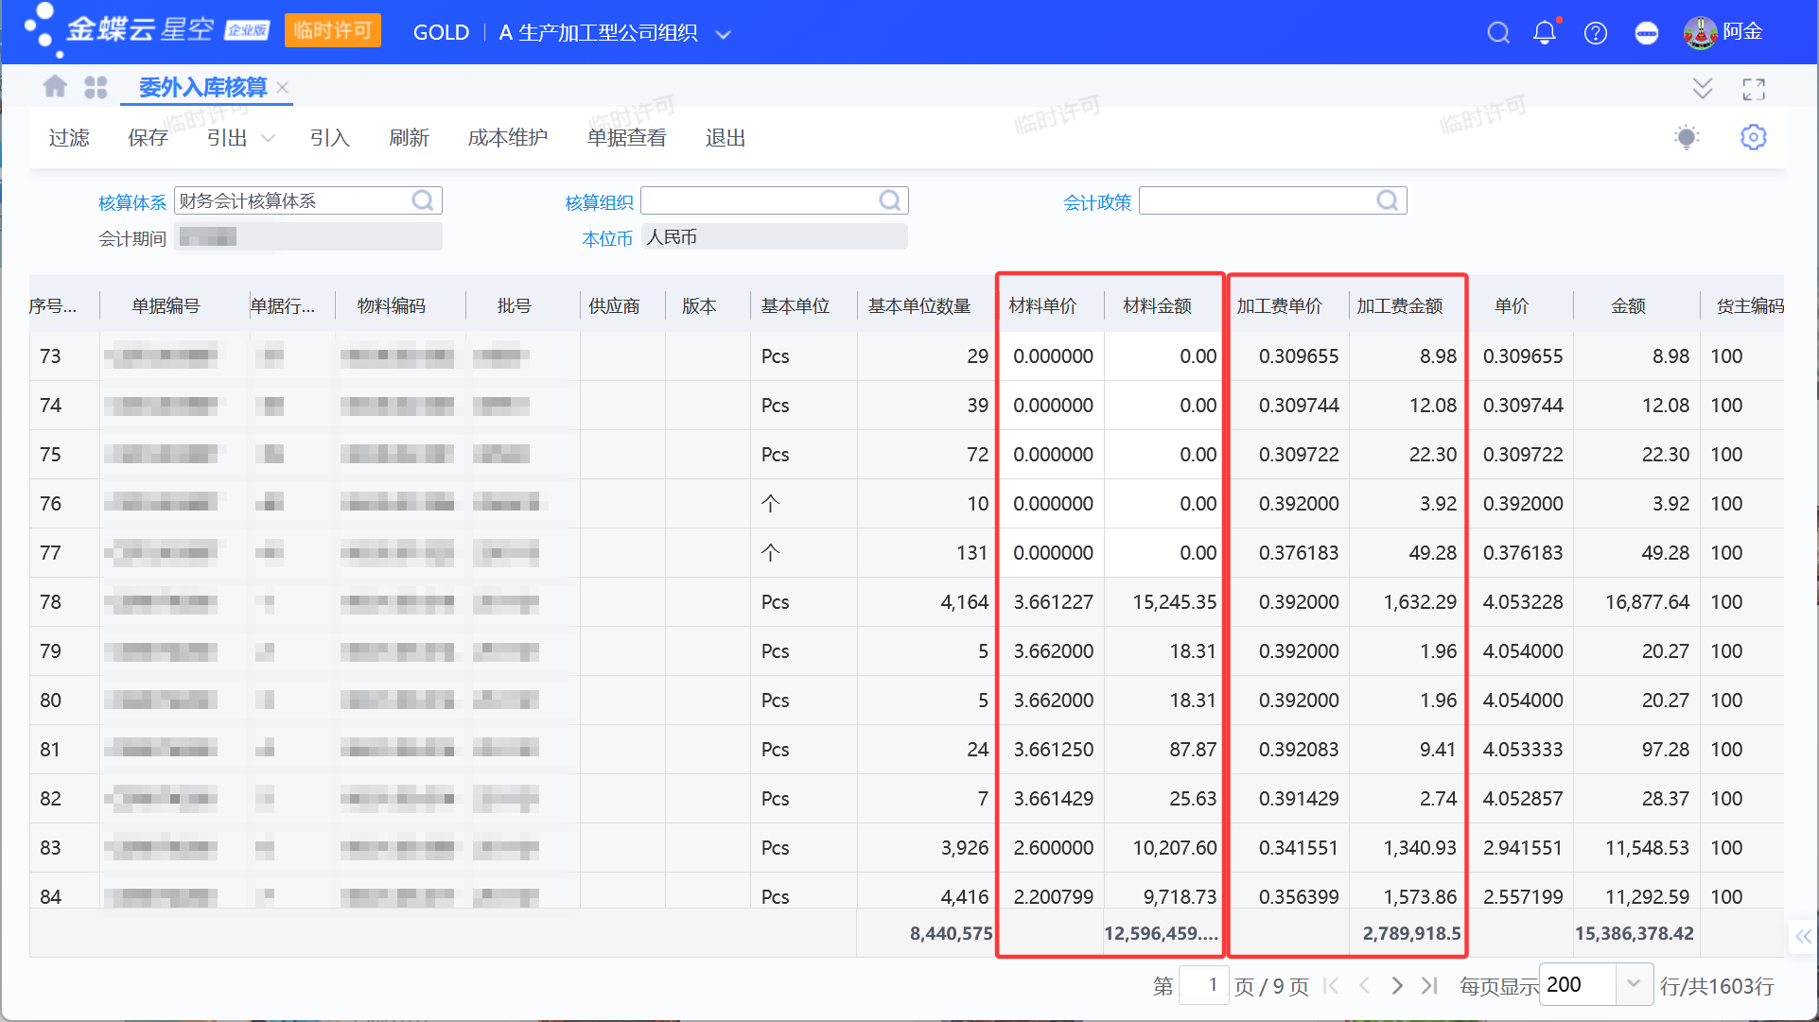Screen dimensions: 1819x1022
Task: Select the 委外入库核算 tab
Action: [x=202, y=87]
